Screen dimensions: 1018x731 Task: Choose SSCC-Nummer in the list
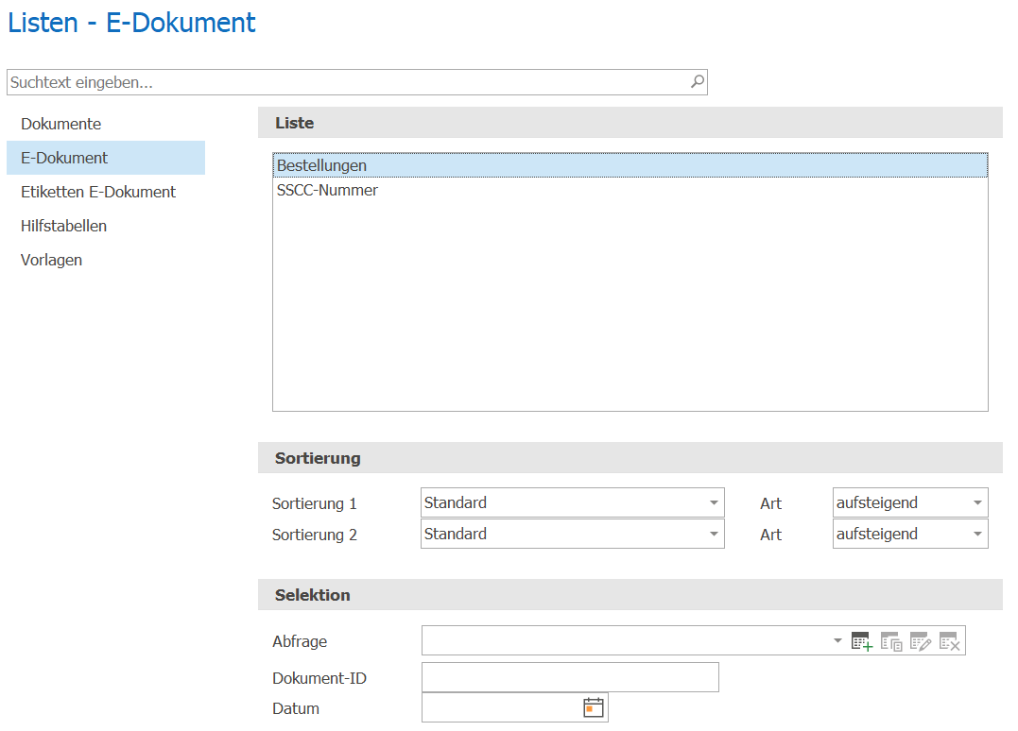click(x=630, y=190)
